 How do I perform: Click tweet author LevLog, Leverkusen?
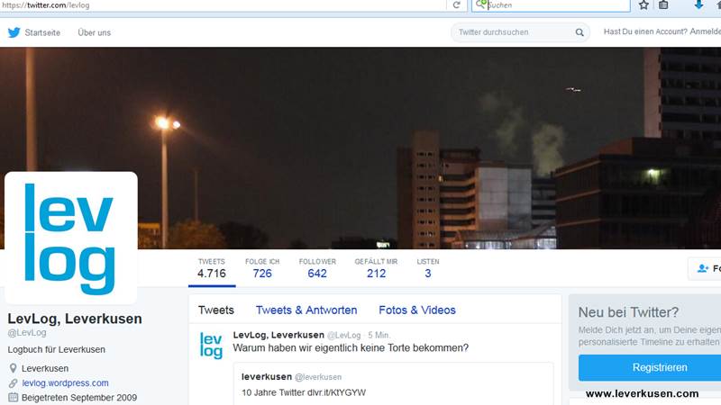(x=278, y=335)
